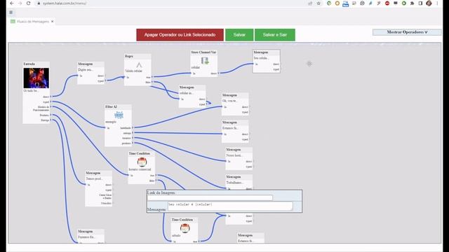This screenshot has height=252, width=449.
Task: Select the 'celular in...' Mensagem node
Action: pos(192,97)
